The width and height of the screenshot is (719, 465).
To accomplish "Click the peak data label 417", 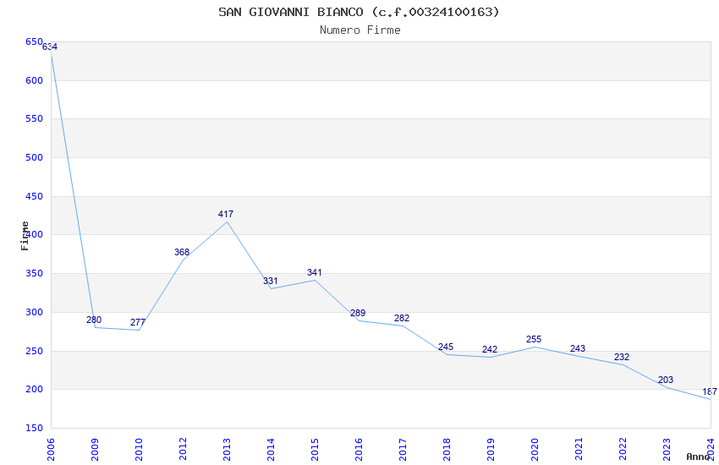I will [x=226, y=214].
